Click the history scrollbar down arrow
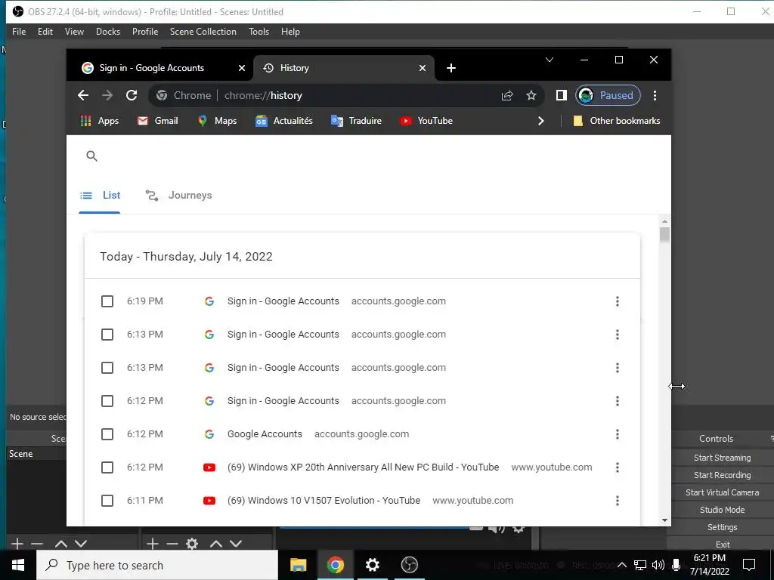This screenshot has height=580, width=774. (x=664, y=520)
